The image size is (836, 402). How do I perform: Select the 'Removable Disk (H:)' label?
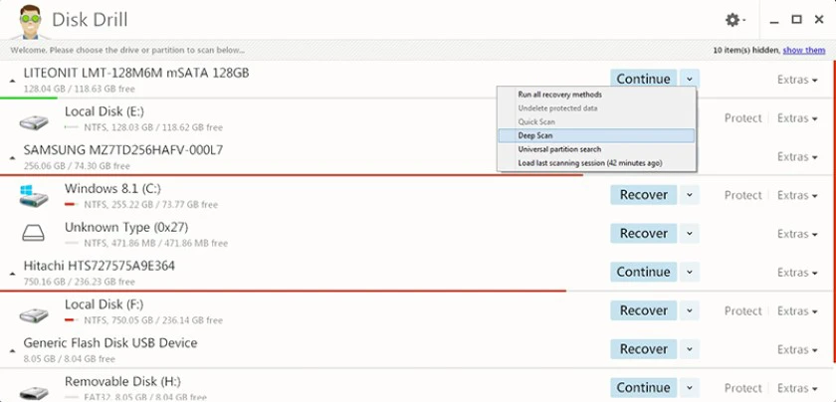122,382
